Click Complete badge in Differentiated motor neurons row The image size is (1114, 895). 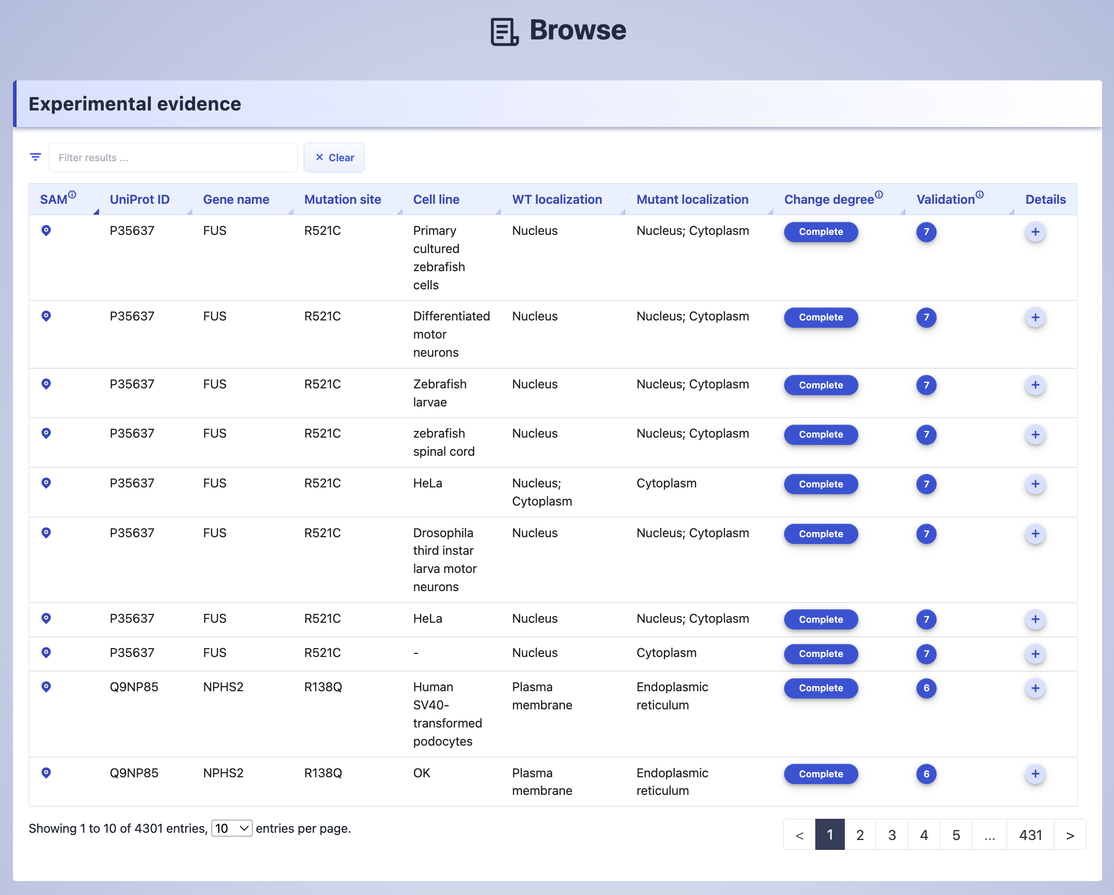pos(821,317)
